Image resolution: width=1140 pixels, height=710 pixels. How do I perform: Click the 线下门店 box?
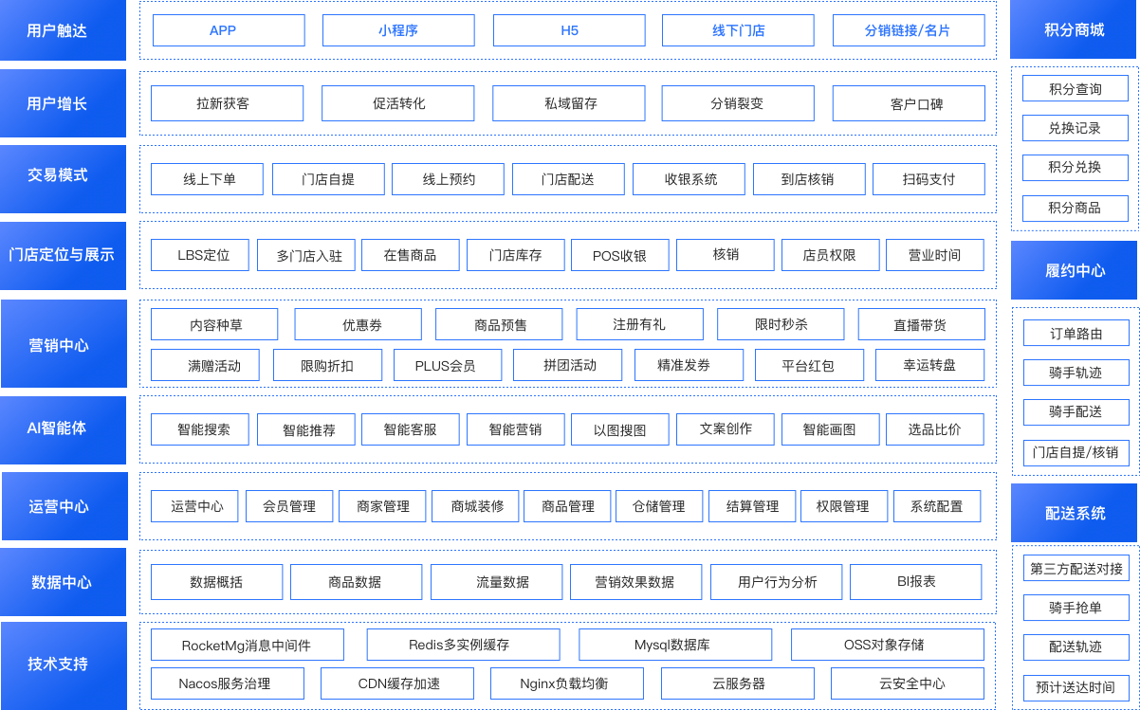pos(738,30)
